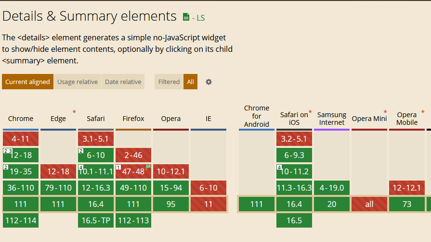This screenshot has height=242, width=431.
Task: Select the Current aligned view
Action: (x=27, y=82)
